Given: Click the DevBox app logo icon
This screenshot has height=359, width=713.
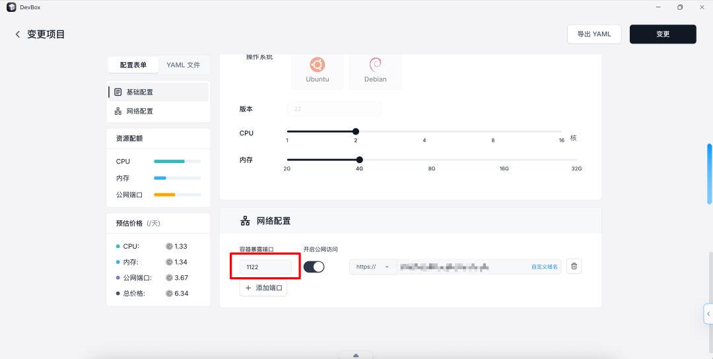Looking at the screenshot, I should point(11,7).
